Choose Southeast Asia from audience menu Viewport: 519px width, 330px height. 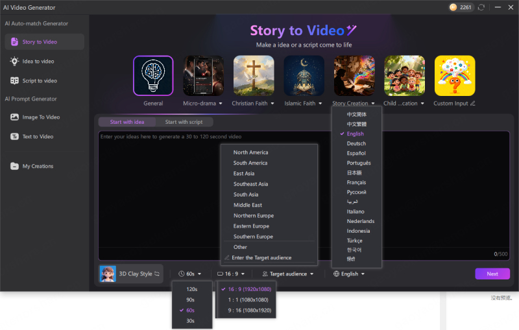250,184
